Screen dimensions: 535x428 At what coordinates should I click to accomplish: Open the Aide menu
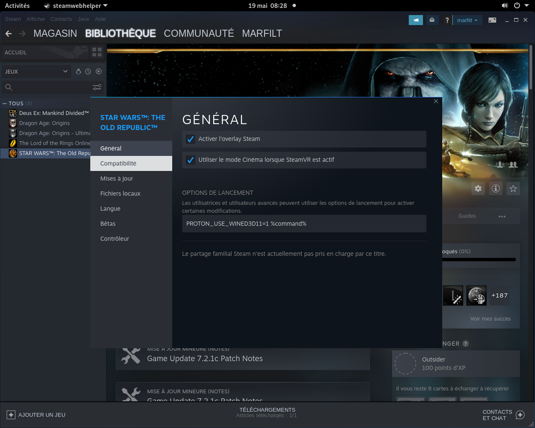pos(100,19)
